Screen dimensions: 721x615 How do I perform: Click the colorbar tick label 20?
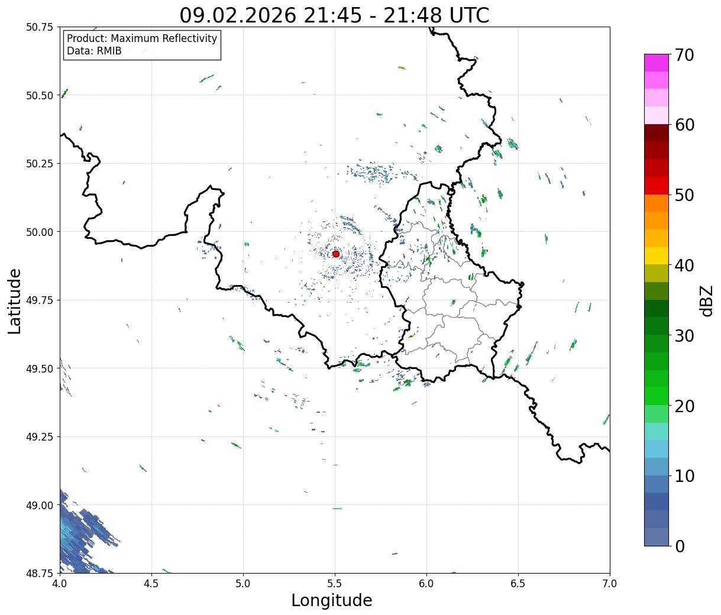click(x=684, y=406)
